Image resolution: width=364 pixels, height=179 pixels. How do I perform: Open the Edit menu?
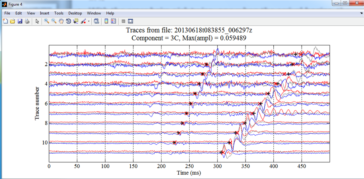tap(19, 13)
